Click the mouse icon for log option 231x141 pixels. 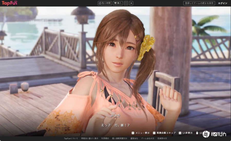pos(197,133)
